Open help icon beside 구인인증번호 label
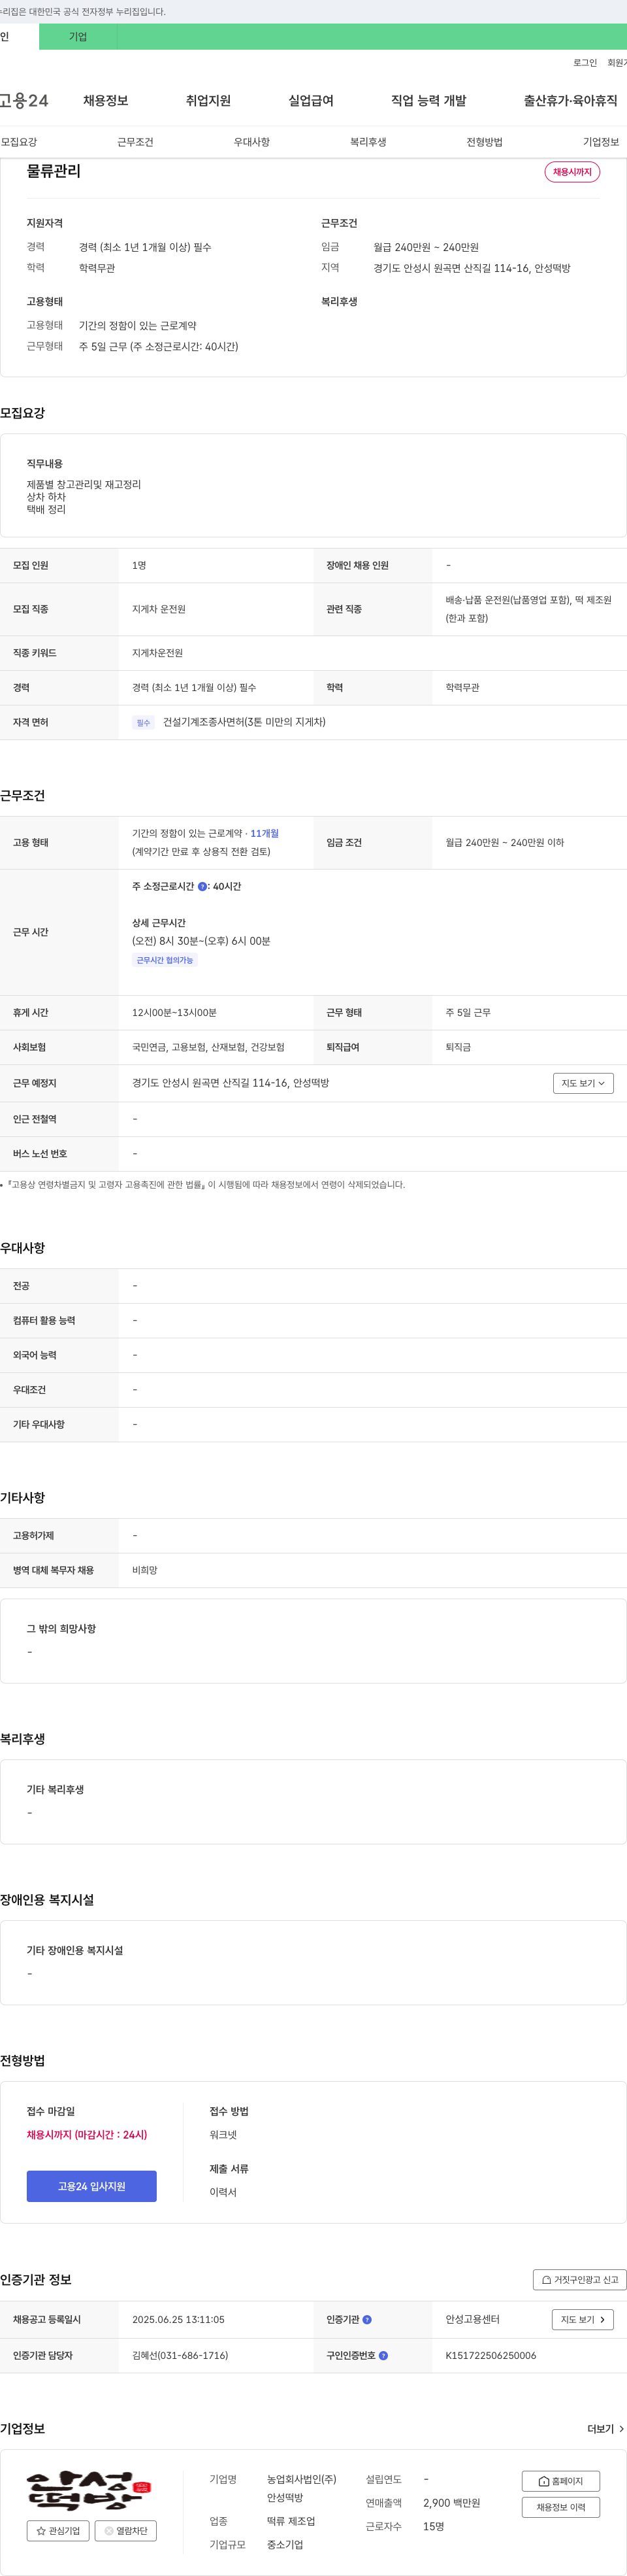This screenshot has height=2576, width=627. tap(383, 2355)
